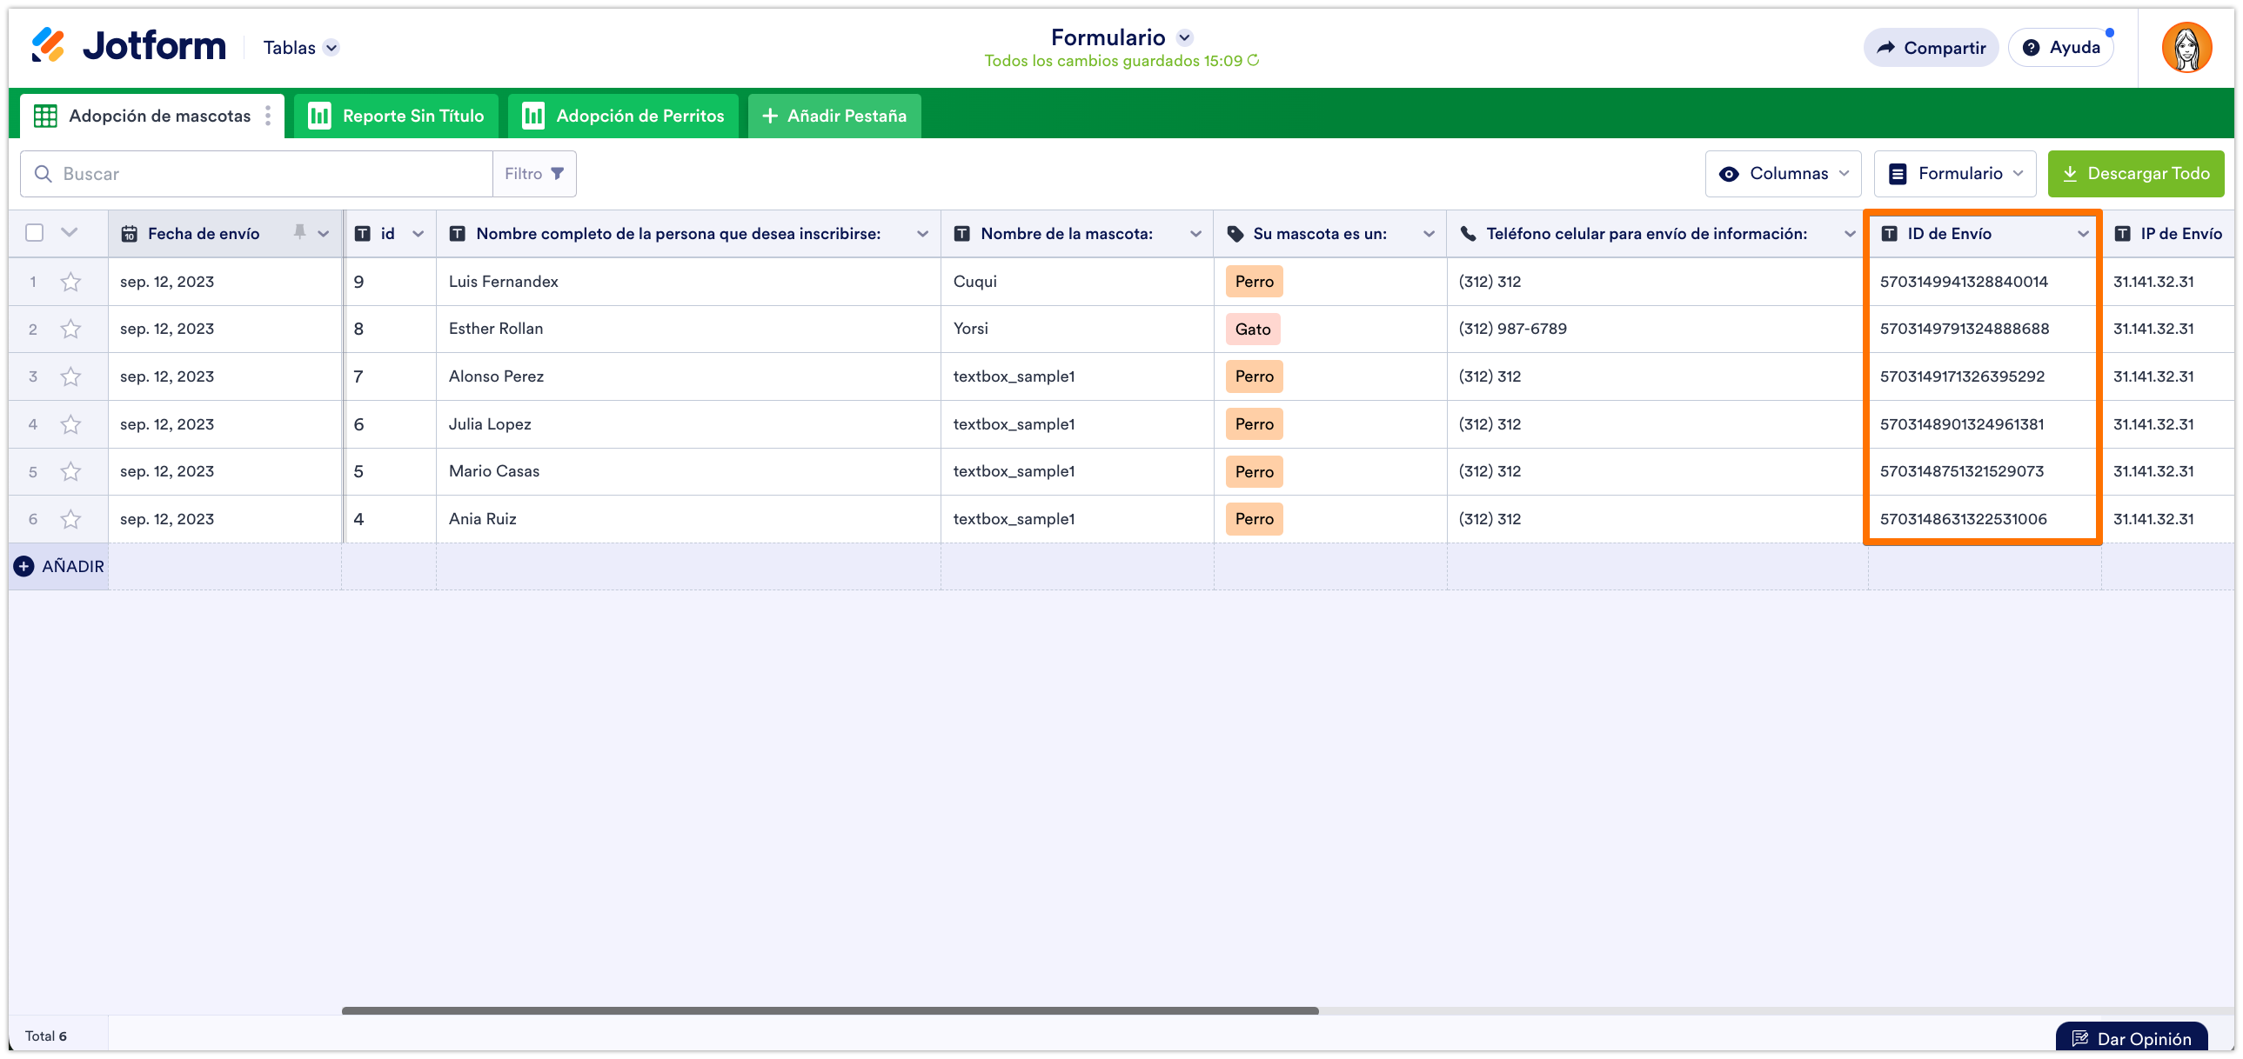The height and width of the screenshot is (1059, 2243).
Task: Click the Descargar Todo button
Action: 2135,174
